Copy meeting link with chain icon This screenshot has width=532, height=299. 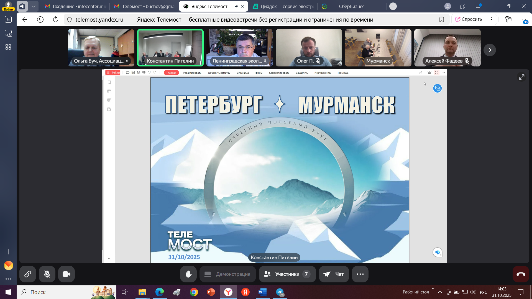click(x=28, y=274)
